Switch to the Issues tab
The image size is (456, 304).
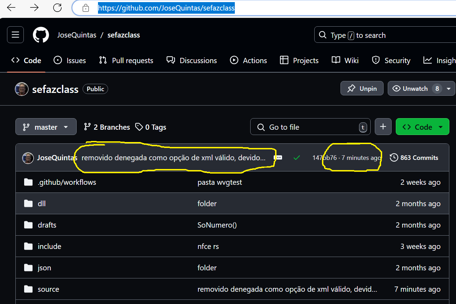click(x=70, y=60)
